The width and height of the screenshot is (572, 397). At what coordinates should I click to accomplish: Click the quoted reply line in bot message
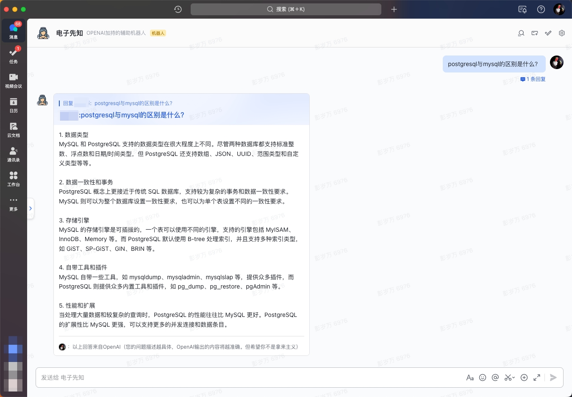(118, 103)
